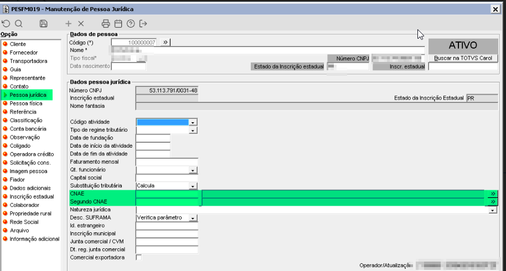The height and width of the screenshot is (271, 506).
Task: Open the Pessoa física option
Action: pyautogui.click(x=26, y=103)
